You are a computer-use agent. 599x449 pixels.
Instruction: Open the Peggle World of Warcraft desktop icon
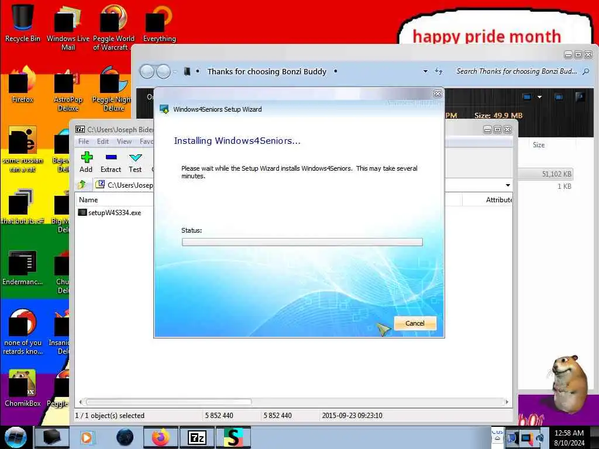point(113,27)
